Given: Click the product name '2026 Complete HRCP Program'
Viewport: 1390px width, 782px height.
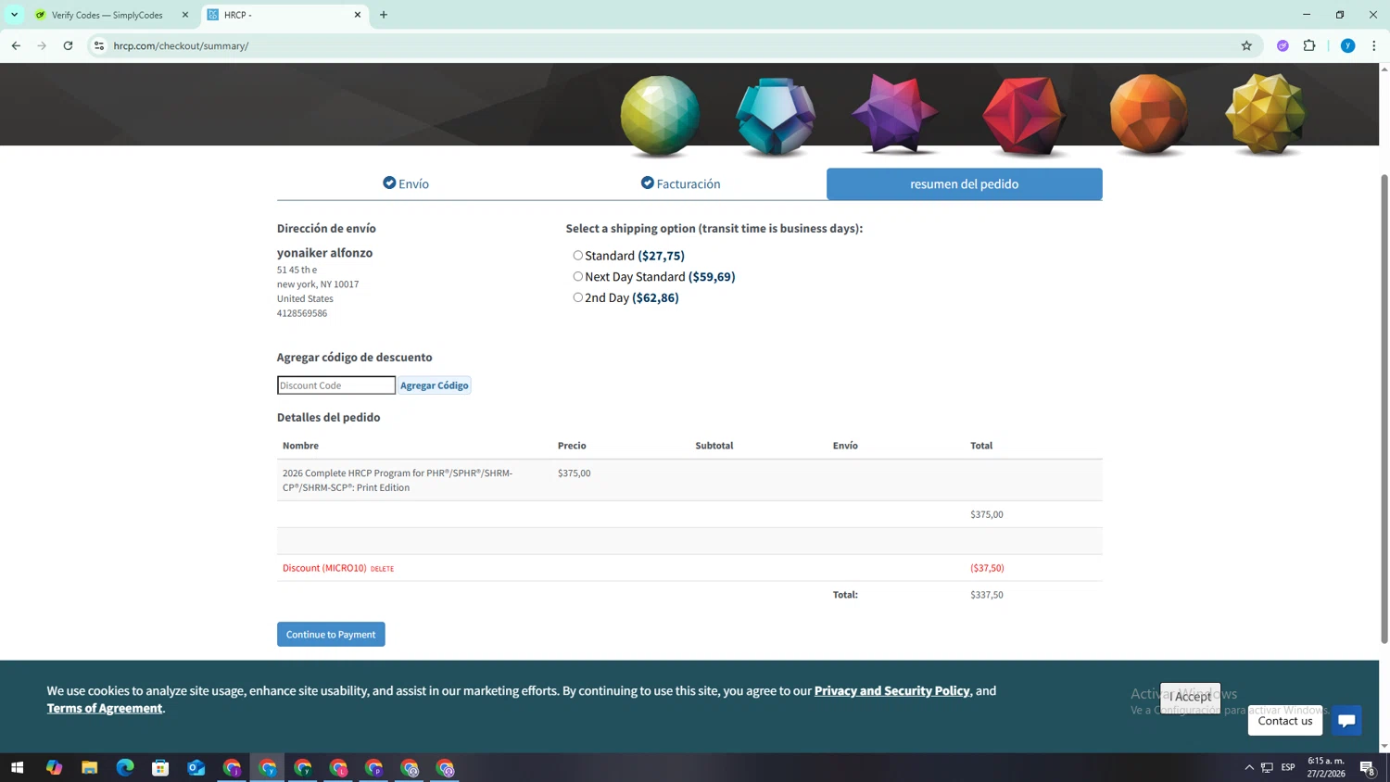Looking at the screenshot, I should point(398,480).
